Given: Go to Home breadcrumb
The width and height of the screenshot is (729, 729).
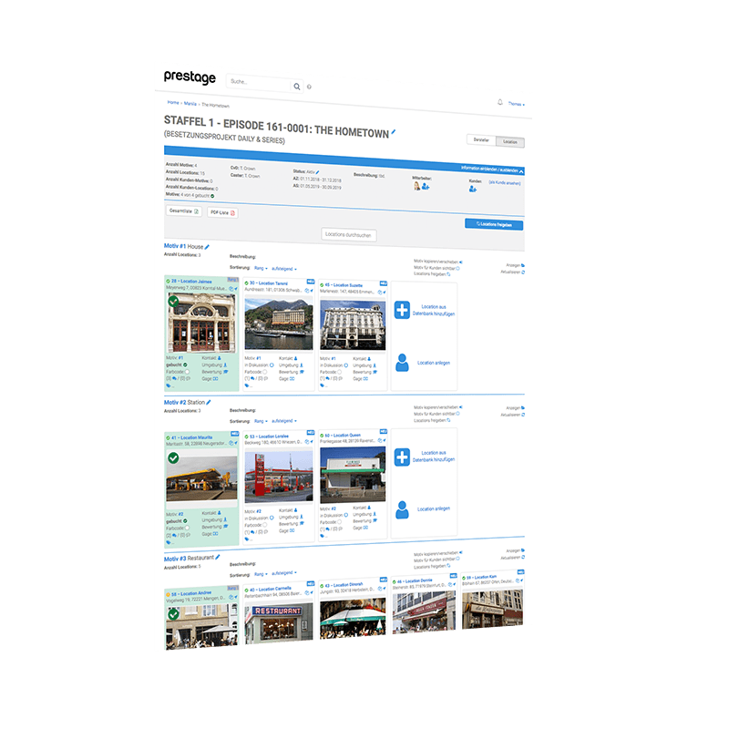Looking at the screenshot, I should point(173,102).
